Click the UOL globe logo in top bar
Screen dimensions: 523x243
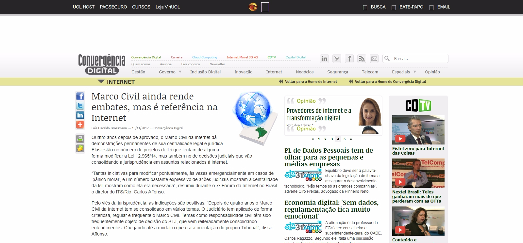[x=253, y=7]
